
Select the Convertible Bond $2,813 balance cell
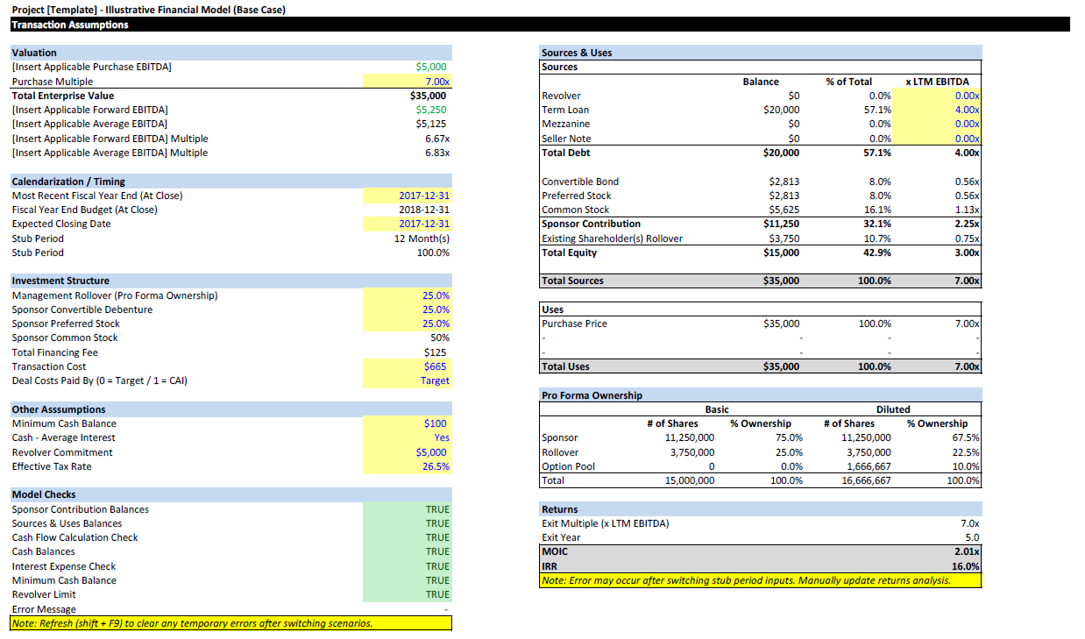pyautogui.click(x=784, y=181)
